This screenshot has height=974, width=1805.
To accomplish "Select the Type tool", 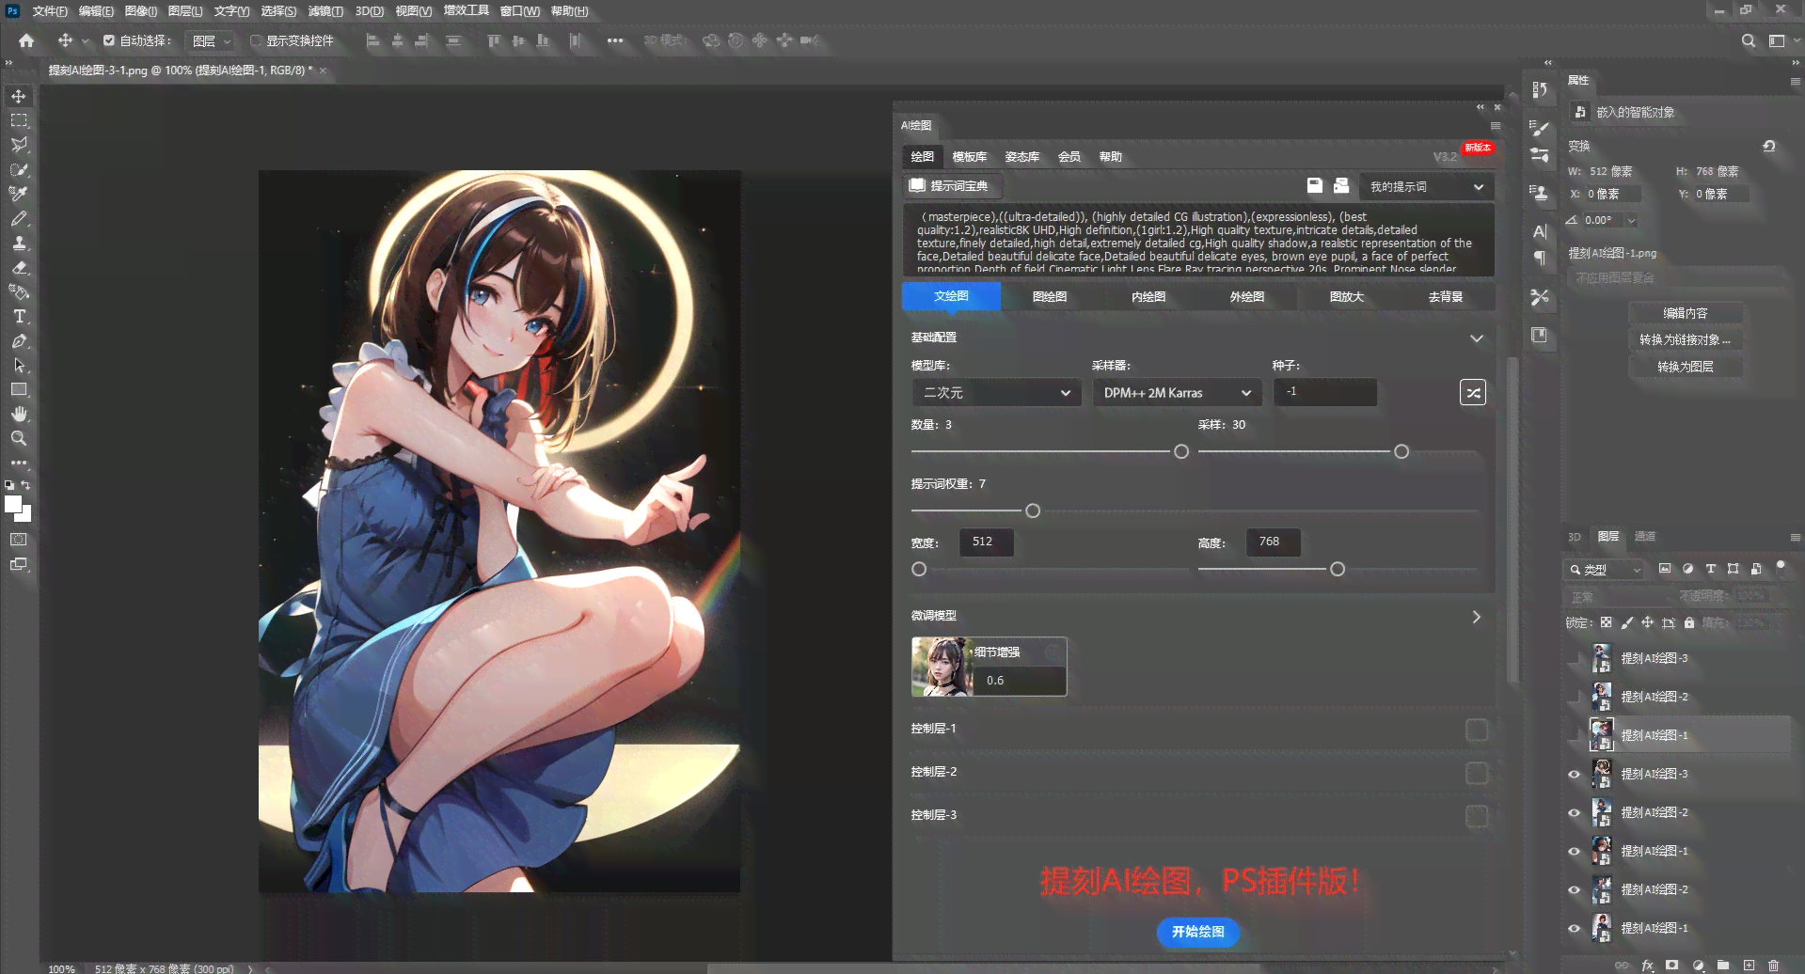I will [x=19, y=316].
